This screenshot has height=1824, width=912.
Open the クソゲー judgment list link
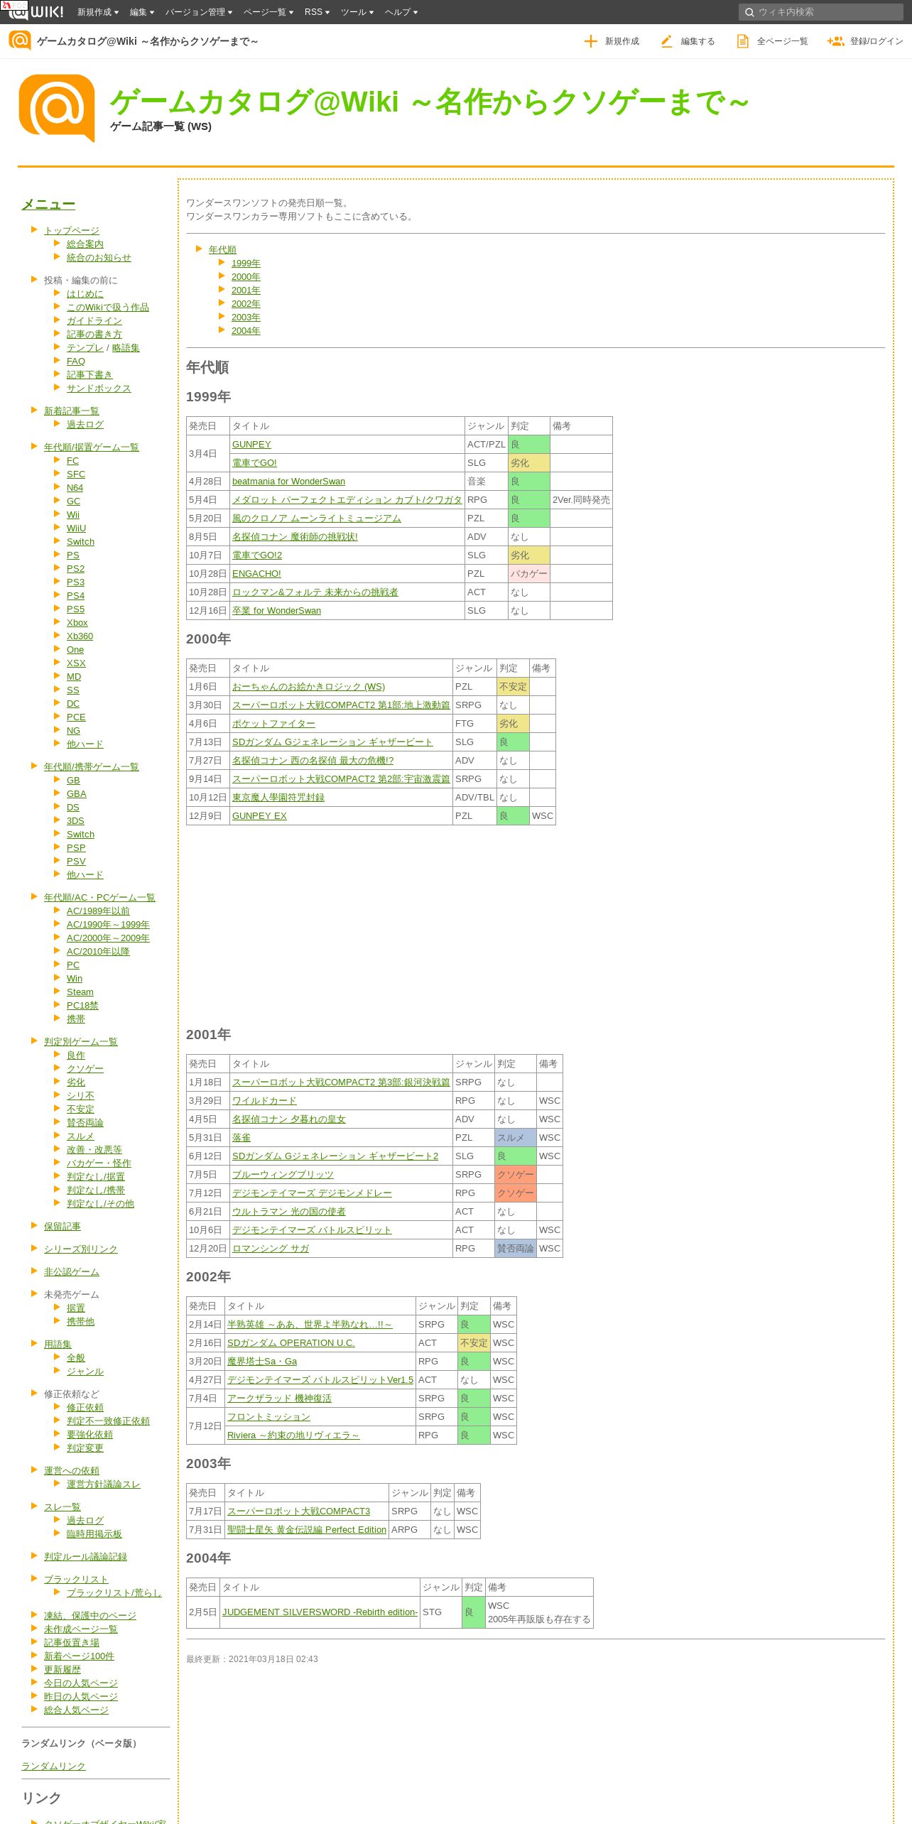85,1069
